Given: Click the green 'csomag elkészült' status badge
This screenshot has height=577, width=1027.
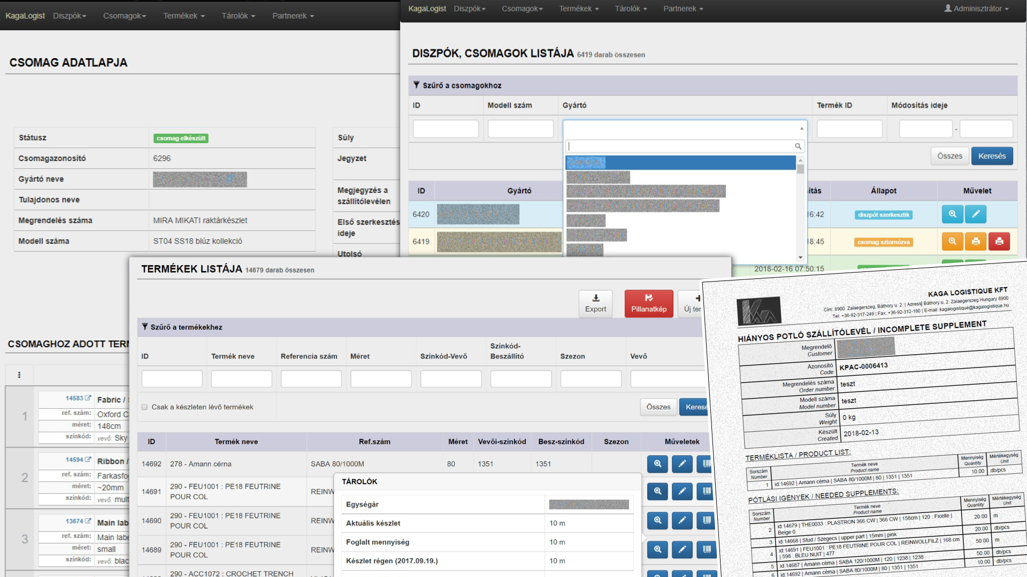Looking at the screenshot, I should (x=181, y=138).
